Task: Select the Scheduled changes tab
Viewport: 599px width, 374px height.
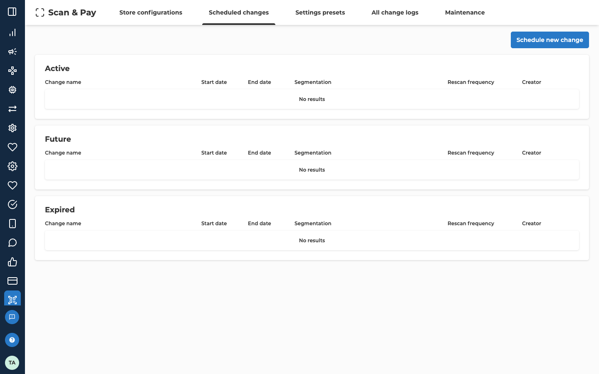Action: tap(239, 12)
